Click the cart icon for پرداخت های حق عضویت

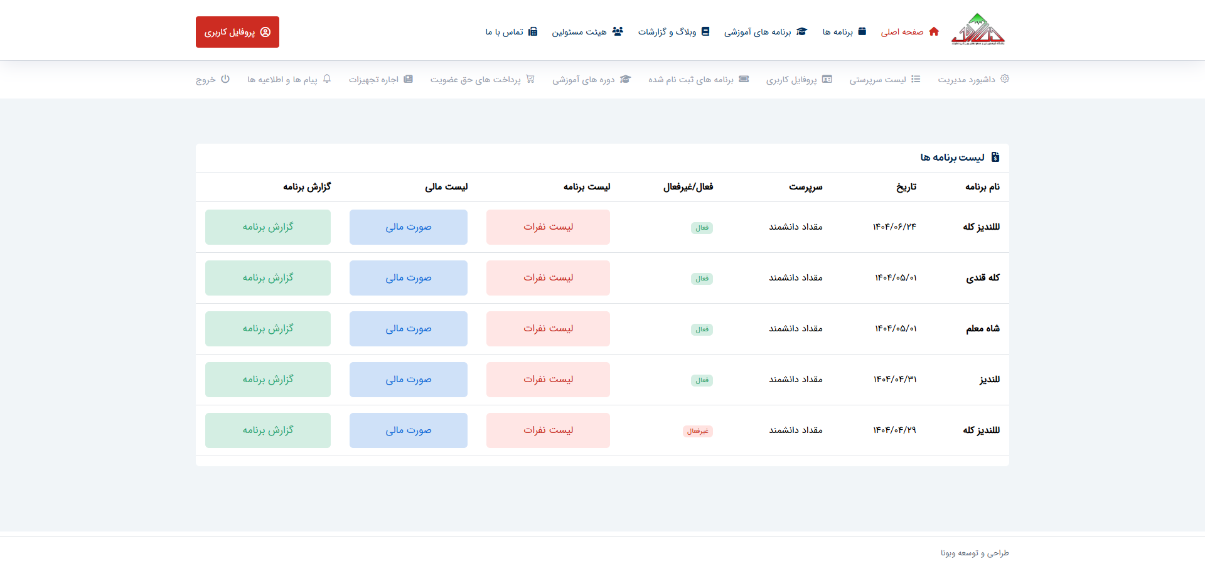[530, 79]
